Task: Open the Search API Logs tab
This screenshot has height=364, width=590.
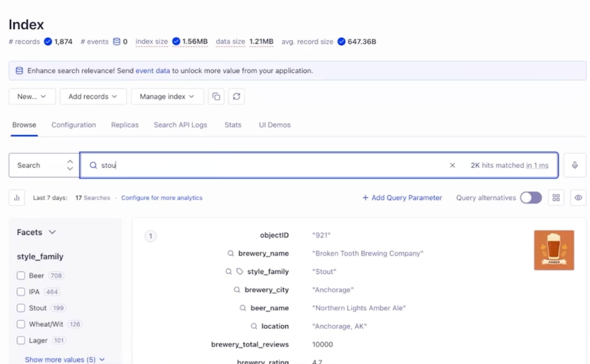Action: (180, 125)
